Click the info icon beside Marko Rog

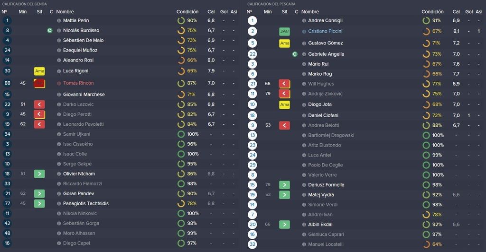coord(304,74)
